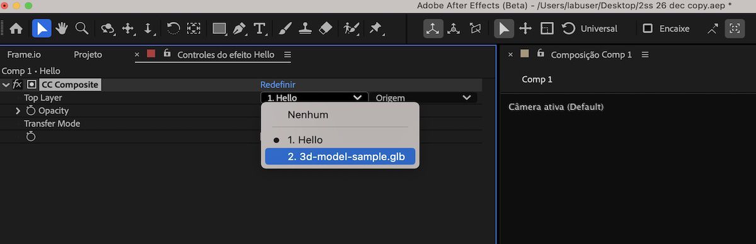
Task: Choose the Pen tool
Action: point(239,28)
